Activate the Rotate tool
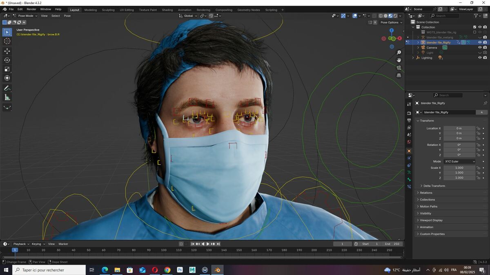Image resolution: width=490 pixels, height=275 pixels. 7,60
